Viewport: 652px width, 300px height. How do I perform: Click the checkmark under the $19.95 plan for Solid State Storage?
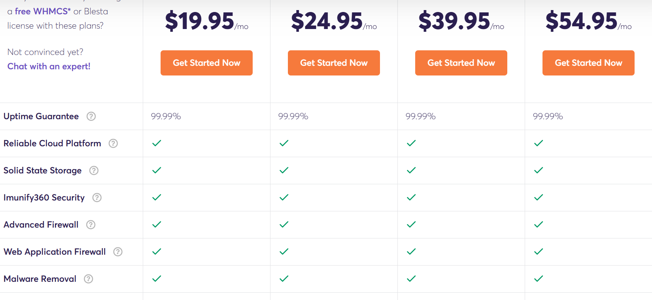point(156,170)
